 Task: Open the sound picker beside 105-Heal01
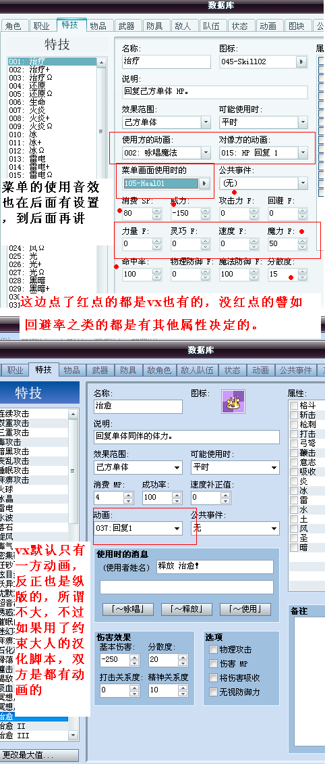click(x=204, y=183)
